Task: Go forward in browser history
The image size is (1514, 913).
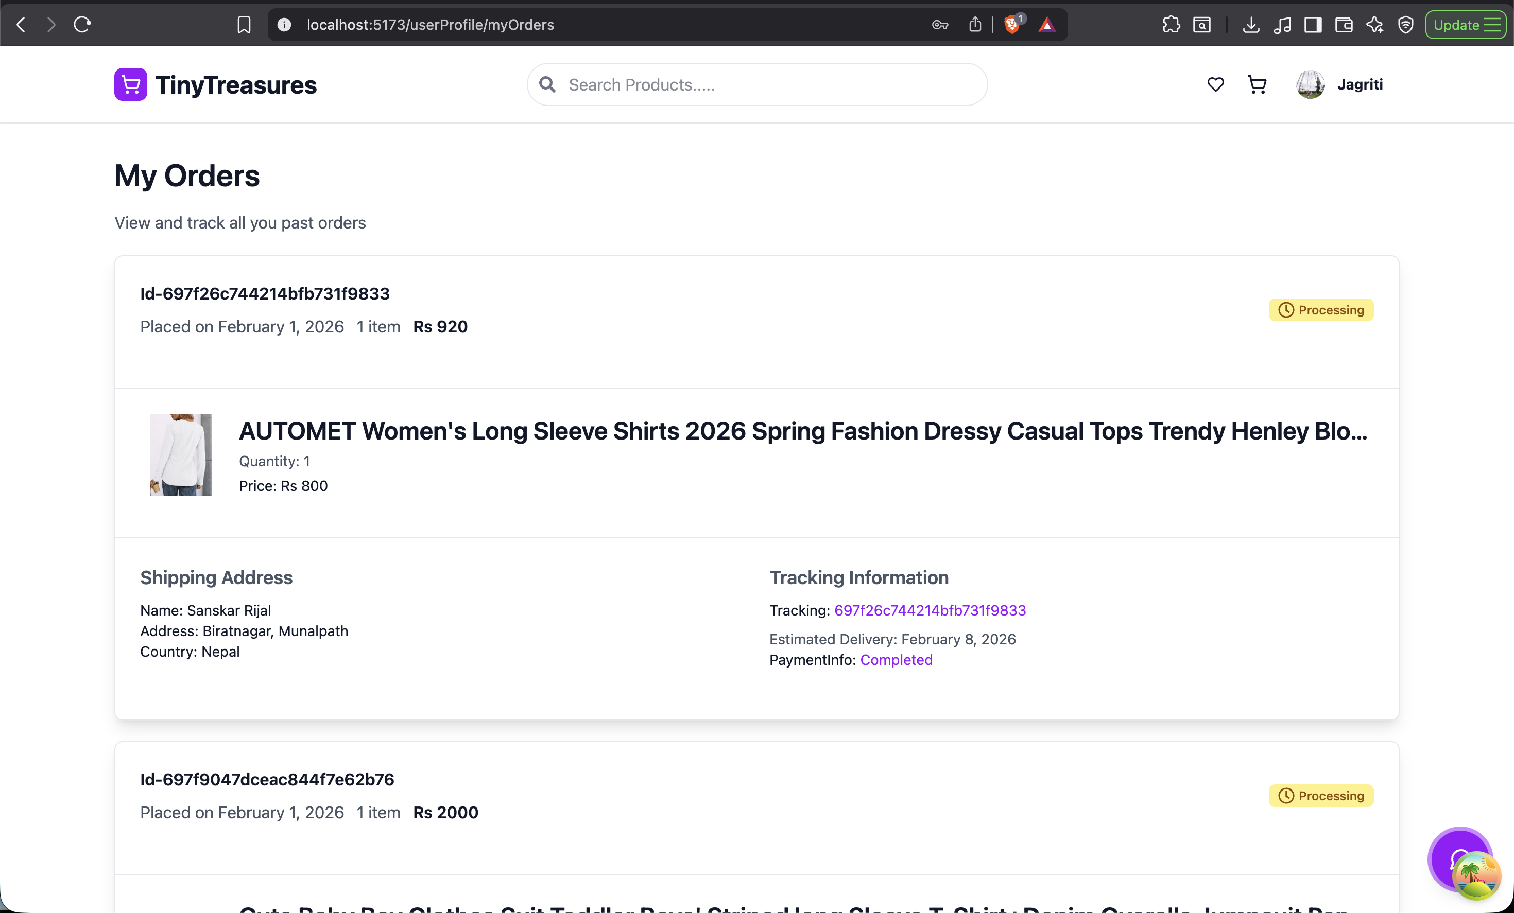Action: coord(51,25)
